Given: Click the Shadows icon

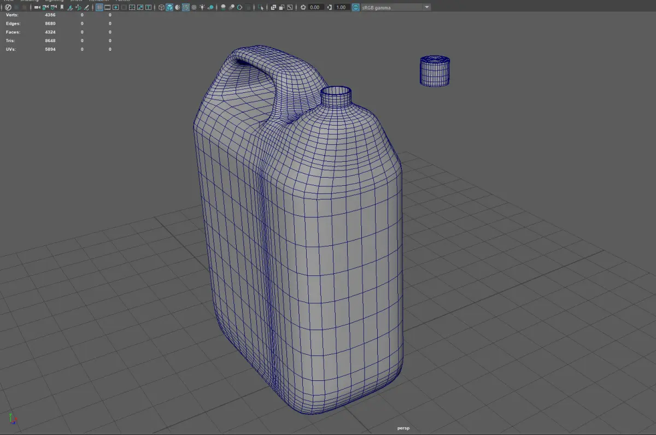Looking at the screenshot, I should click(x=210, y=7).
